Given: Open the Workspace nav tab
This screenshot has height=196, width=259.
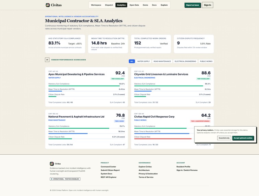Looking at the screenshot, I should [96, 5].
